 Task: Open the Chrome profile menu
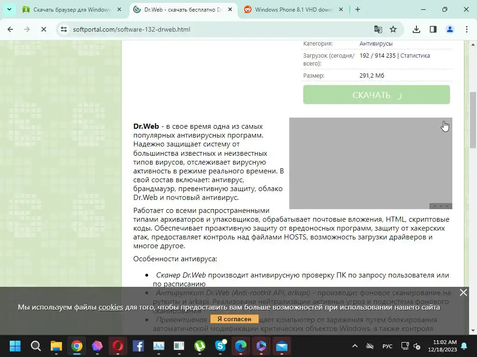(x=450, y=29)
